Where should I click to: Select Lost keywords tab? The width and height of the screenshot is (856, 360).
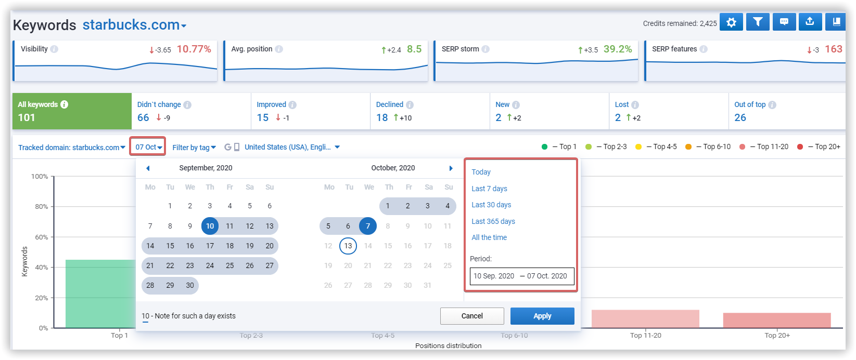pos(669,111)
